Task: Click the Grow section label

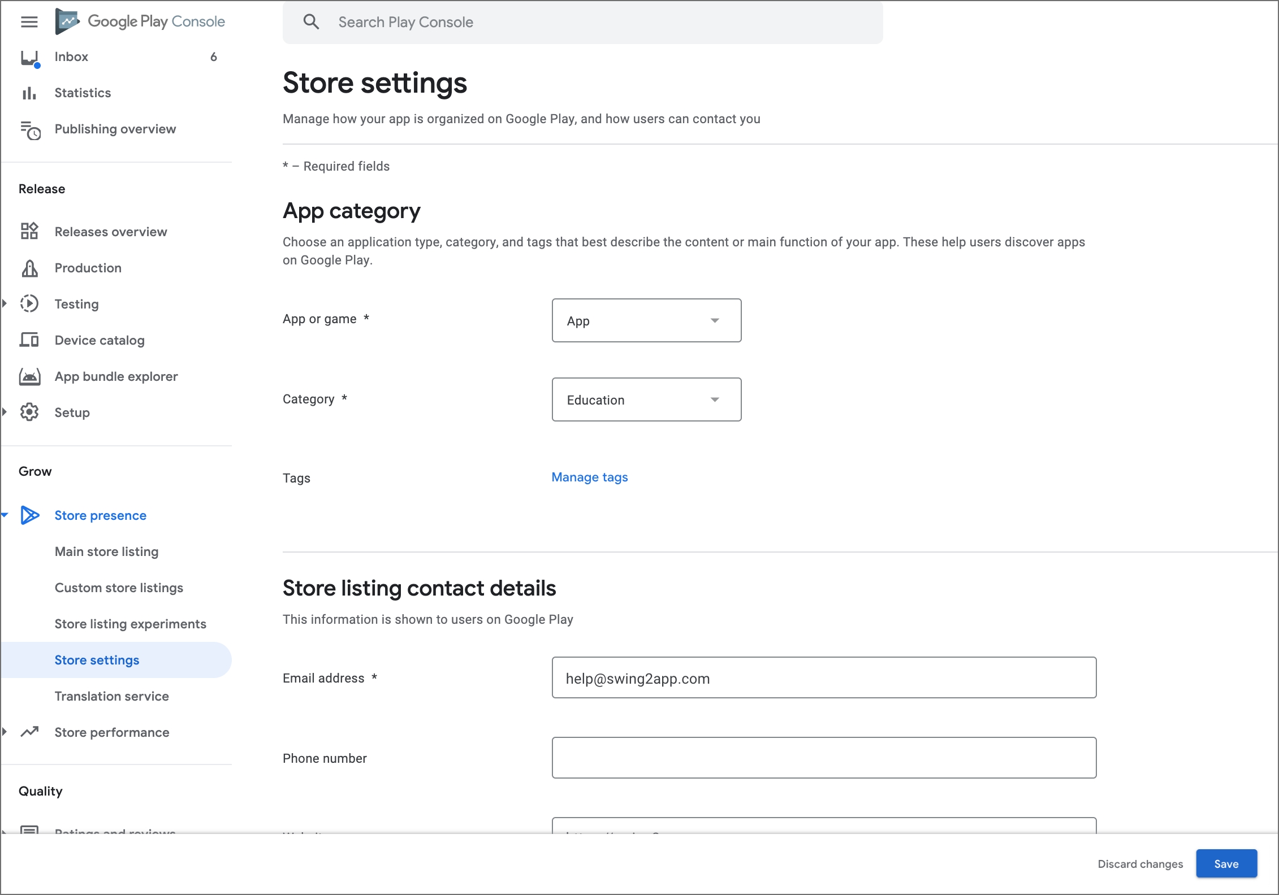Action: pos(35,471)
